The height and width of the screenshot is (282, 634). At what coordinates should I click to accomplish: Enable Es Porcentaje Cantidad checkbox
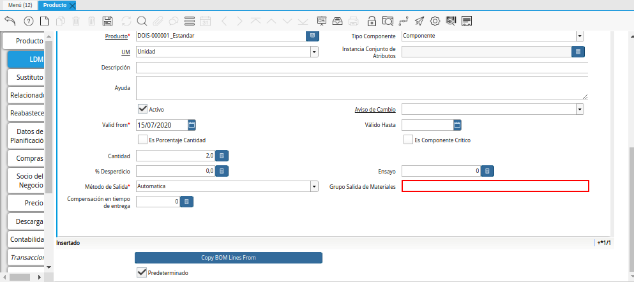142,140
